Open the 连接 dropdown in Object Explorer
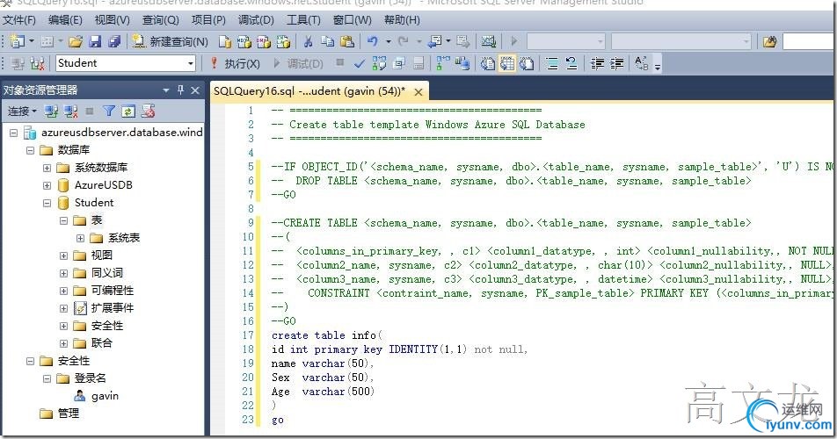 coord(22,112)
